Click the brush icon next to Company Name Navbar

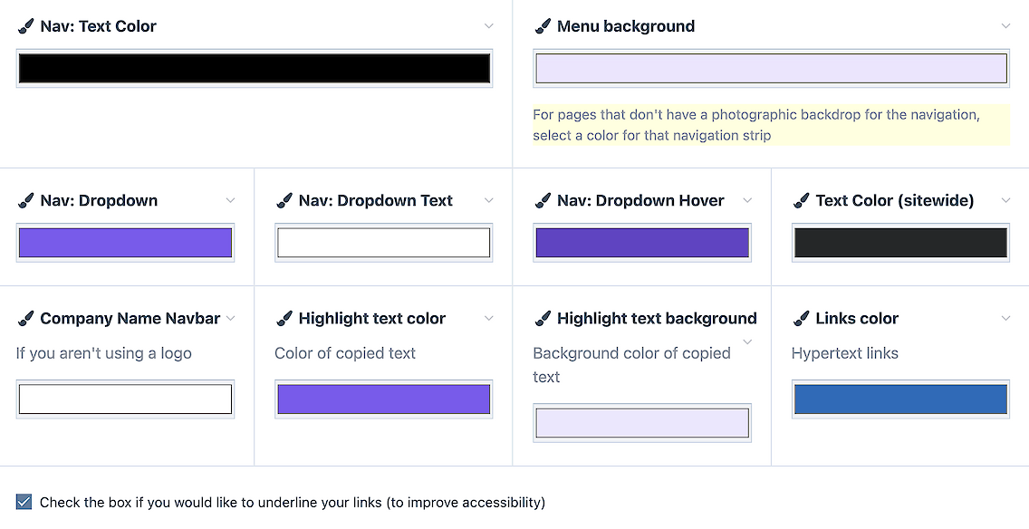pos(25,318)
